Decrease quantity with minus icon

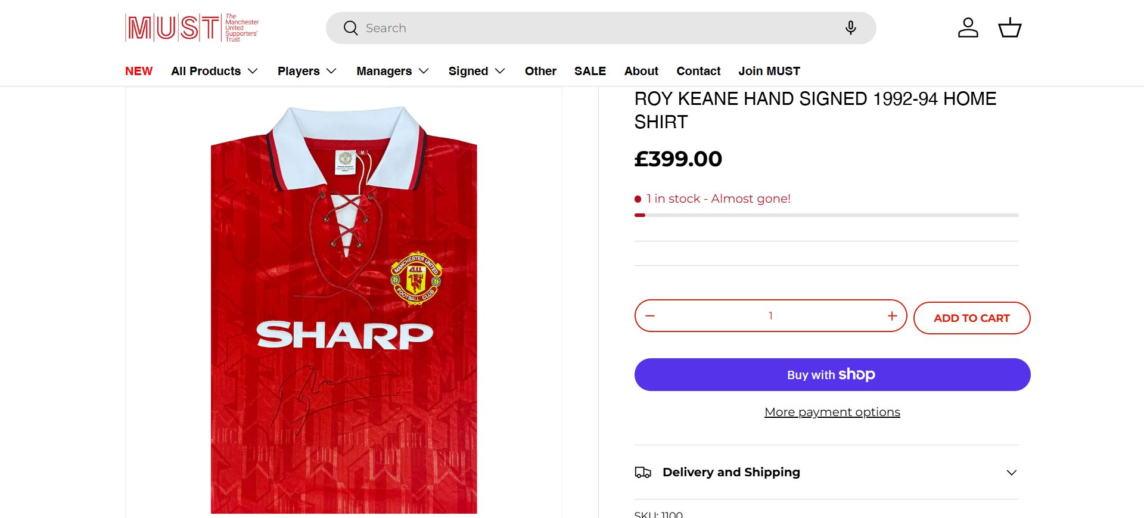[650, 316]
